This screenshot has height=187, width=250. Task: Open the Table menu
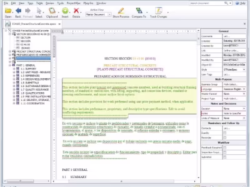(39, 3)
